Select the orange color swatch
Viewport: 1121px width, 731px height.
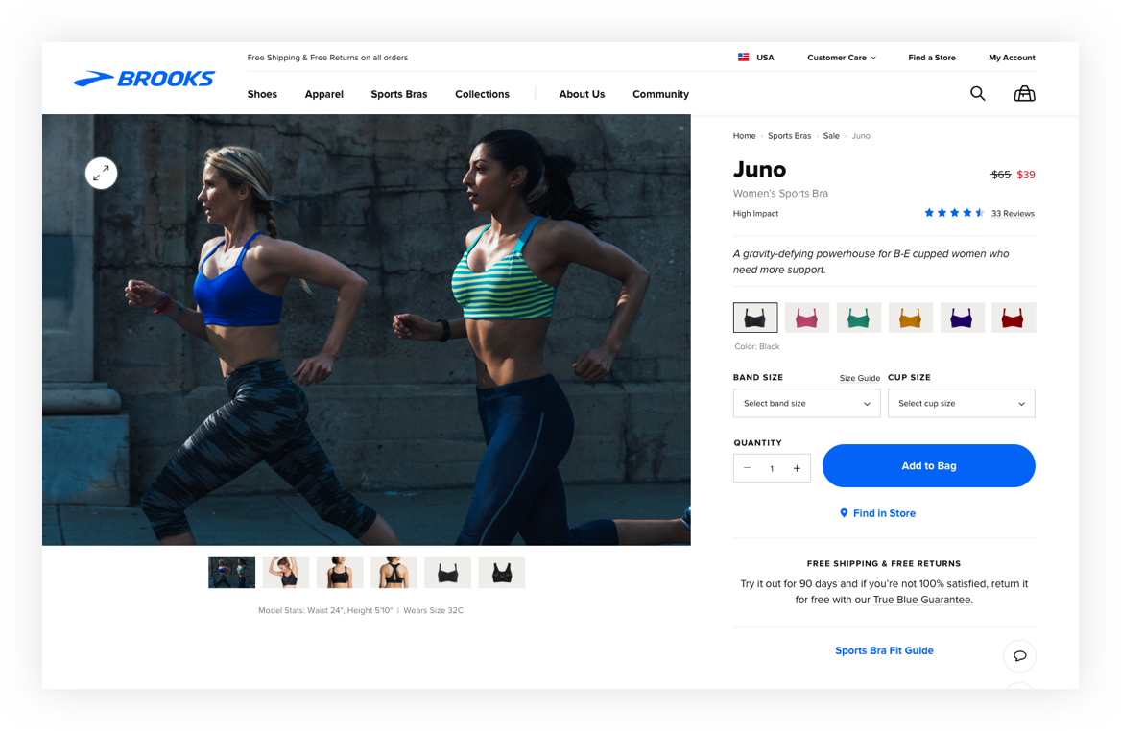(x=910, y=318)
